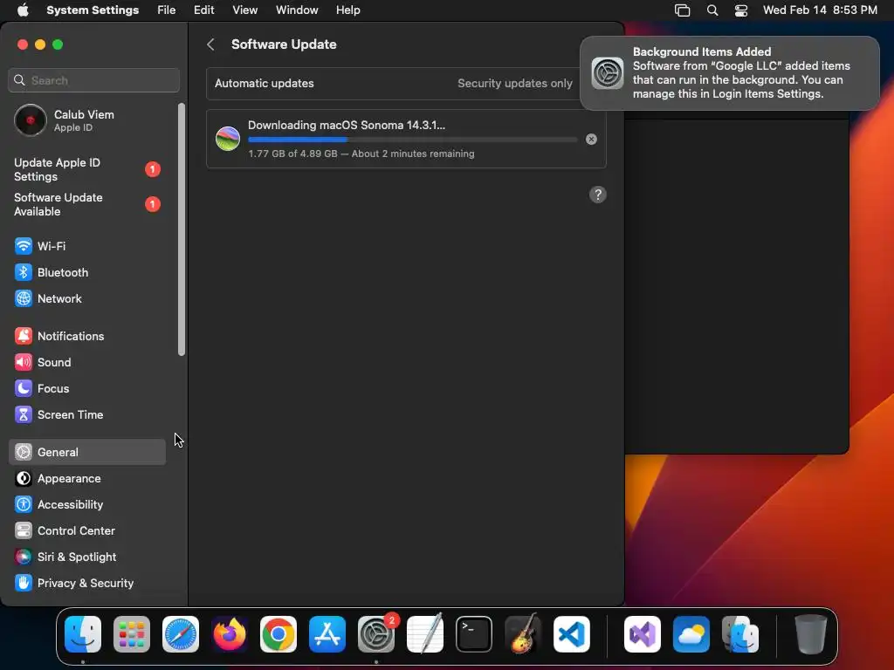Open Appearance settings

[87, 479]
